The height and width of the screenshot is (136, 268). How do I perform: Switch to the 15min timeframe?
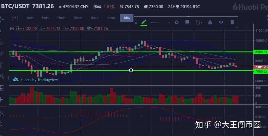(x=61, y=18)
